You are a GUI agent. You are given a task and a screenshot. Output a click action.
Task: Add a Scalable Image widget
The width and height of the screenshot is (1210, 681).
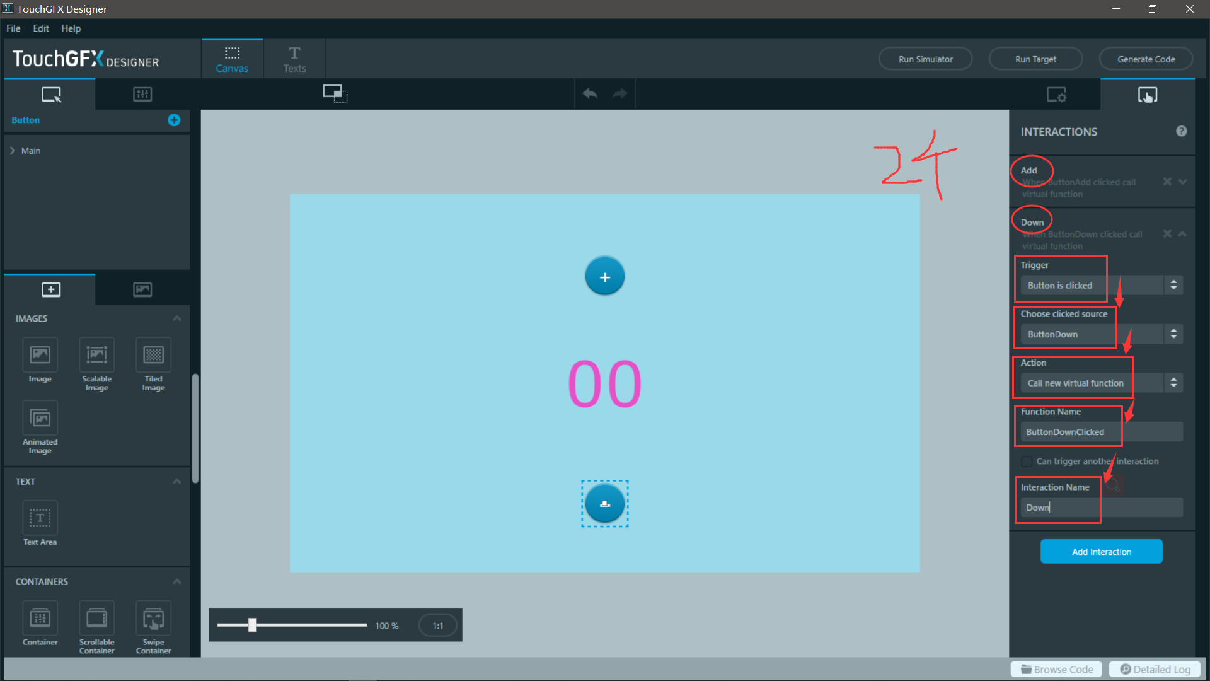pos(96,356)
